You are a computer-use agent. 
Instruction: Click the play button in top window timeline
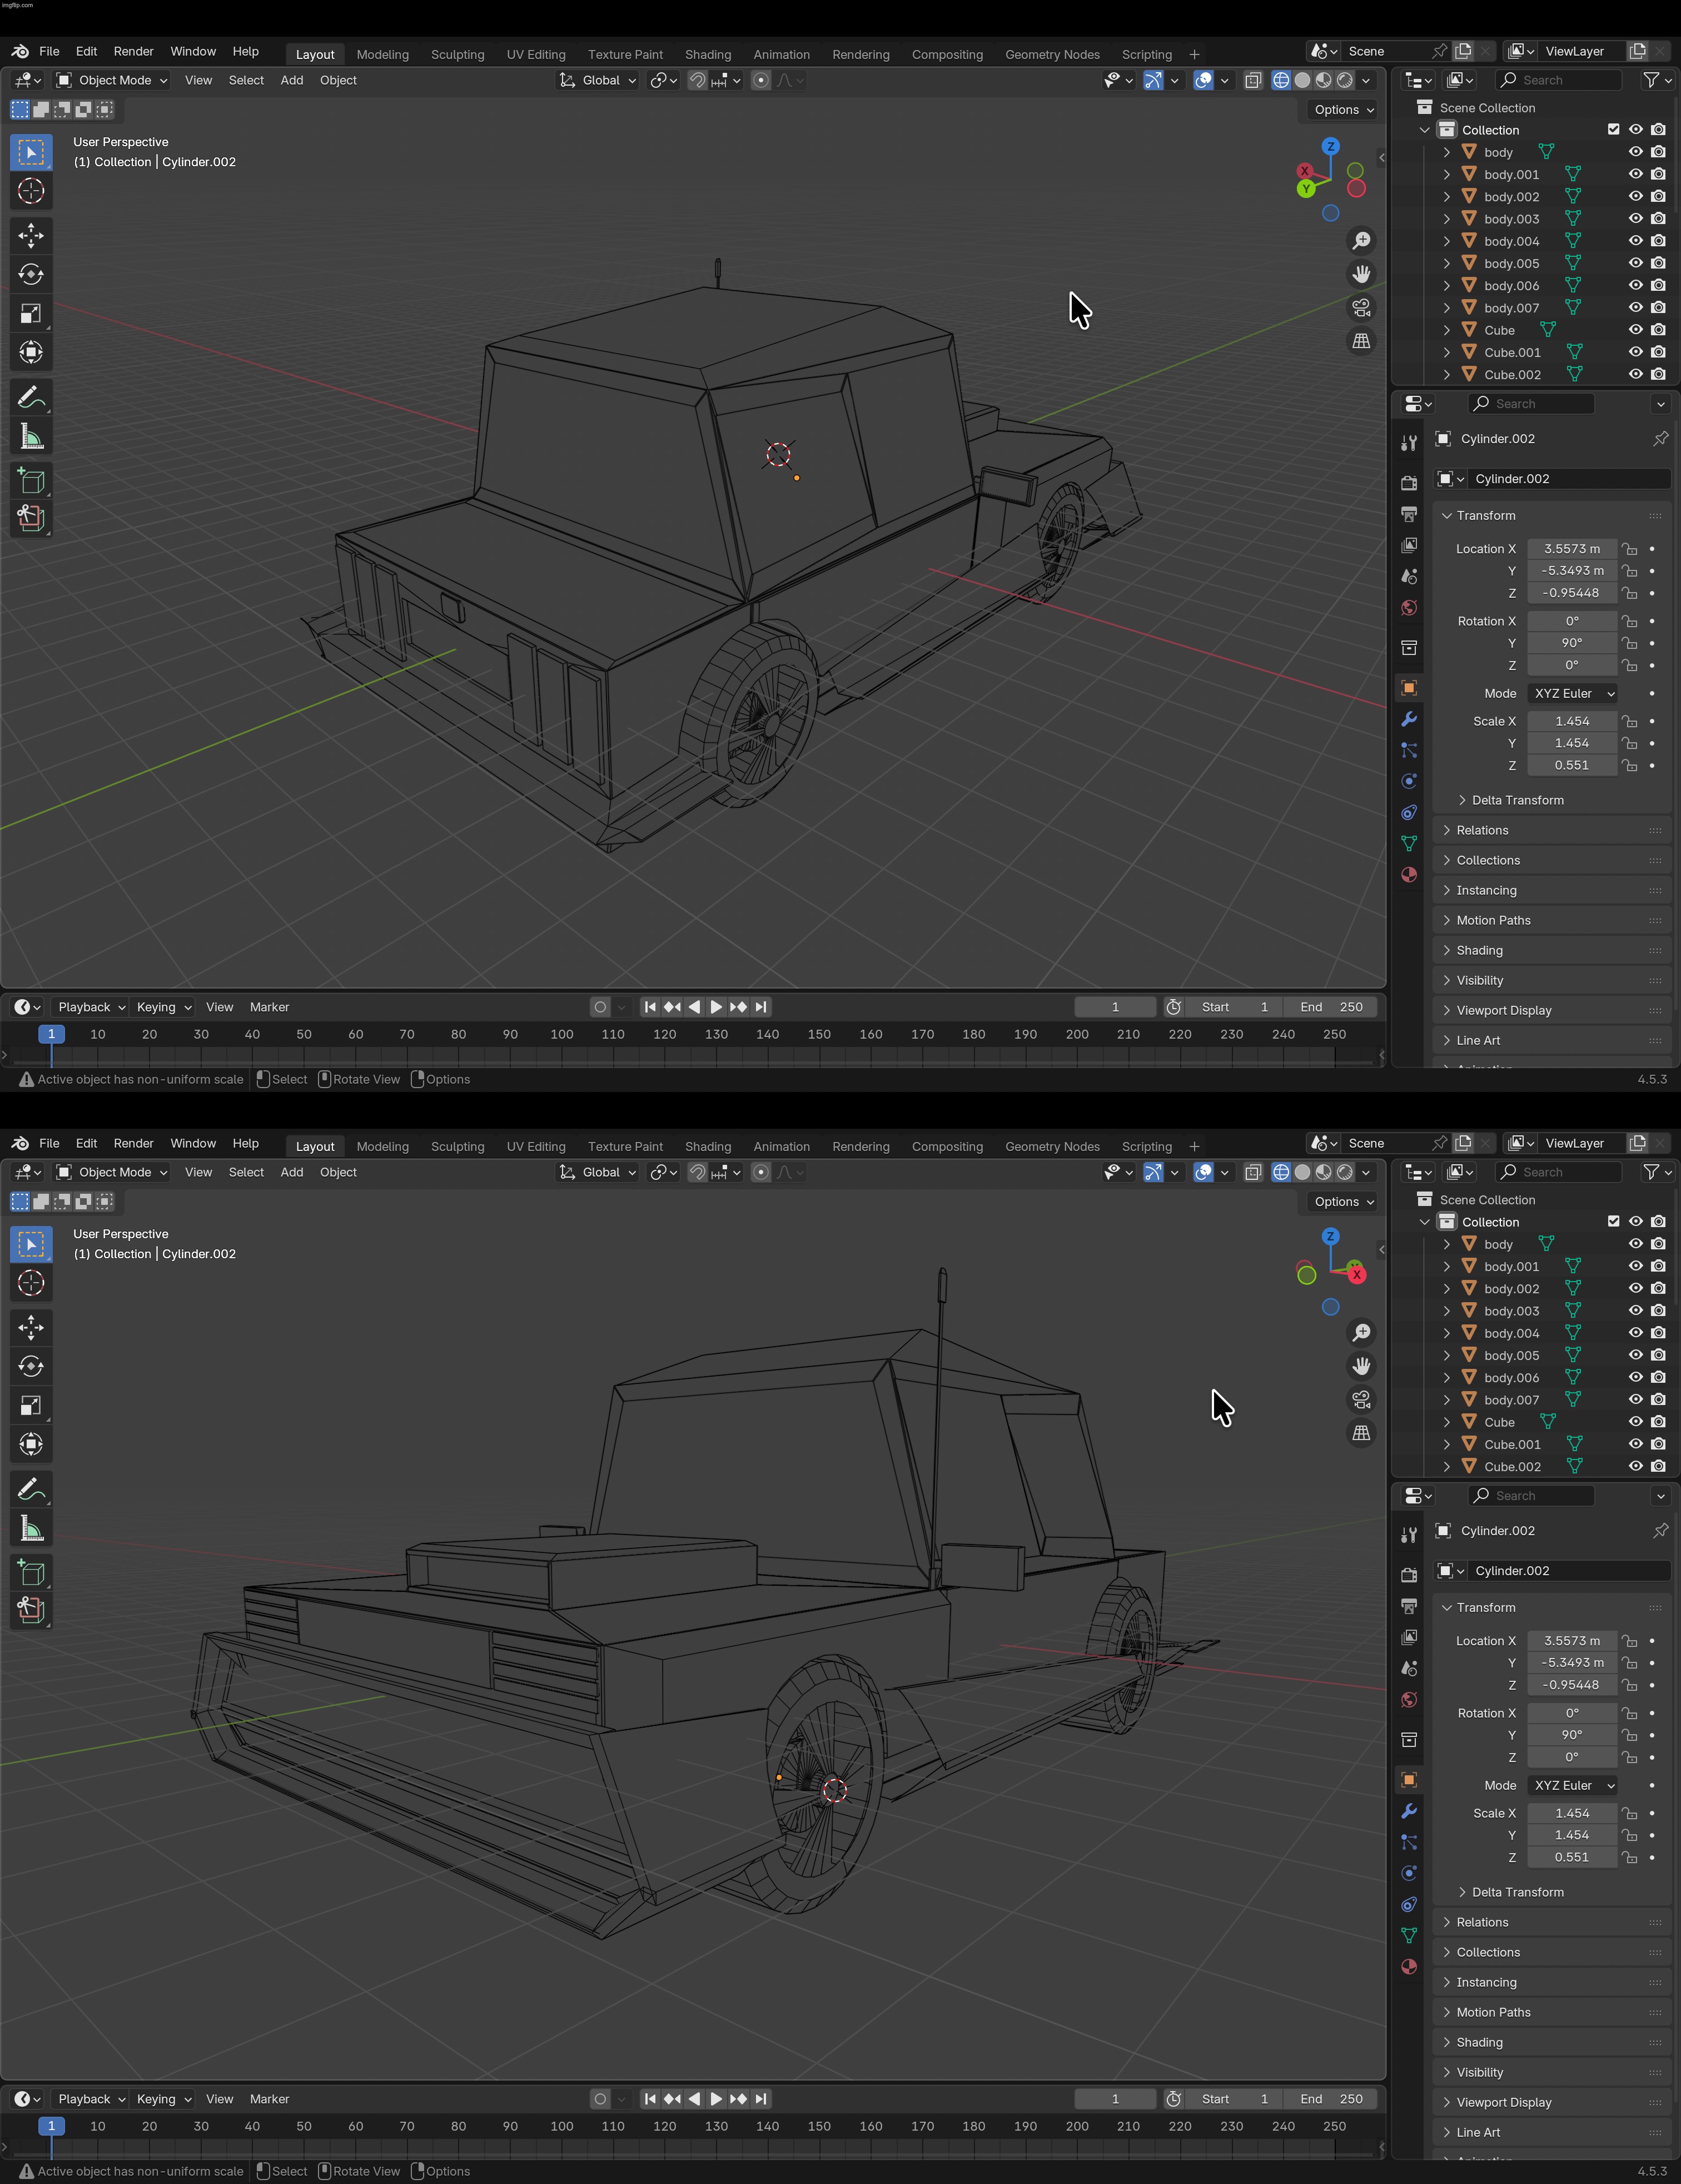(716, 1007)
